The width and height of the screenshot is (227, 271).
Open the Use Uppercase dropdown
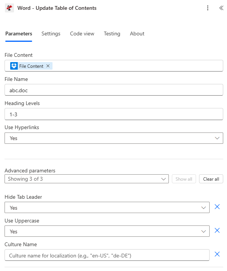click(x=107, y=231)
